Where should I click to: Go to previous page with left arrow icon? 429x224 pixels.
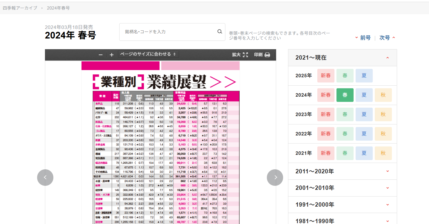(45, 177)
